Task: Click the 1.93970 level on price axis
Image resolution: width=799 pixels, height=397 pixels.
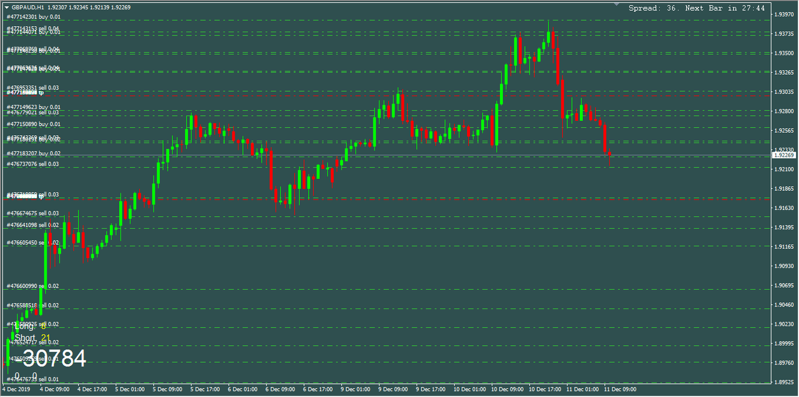Action: click(x=783, y=14)
